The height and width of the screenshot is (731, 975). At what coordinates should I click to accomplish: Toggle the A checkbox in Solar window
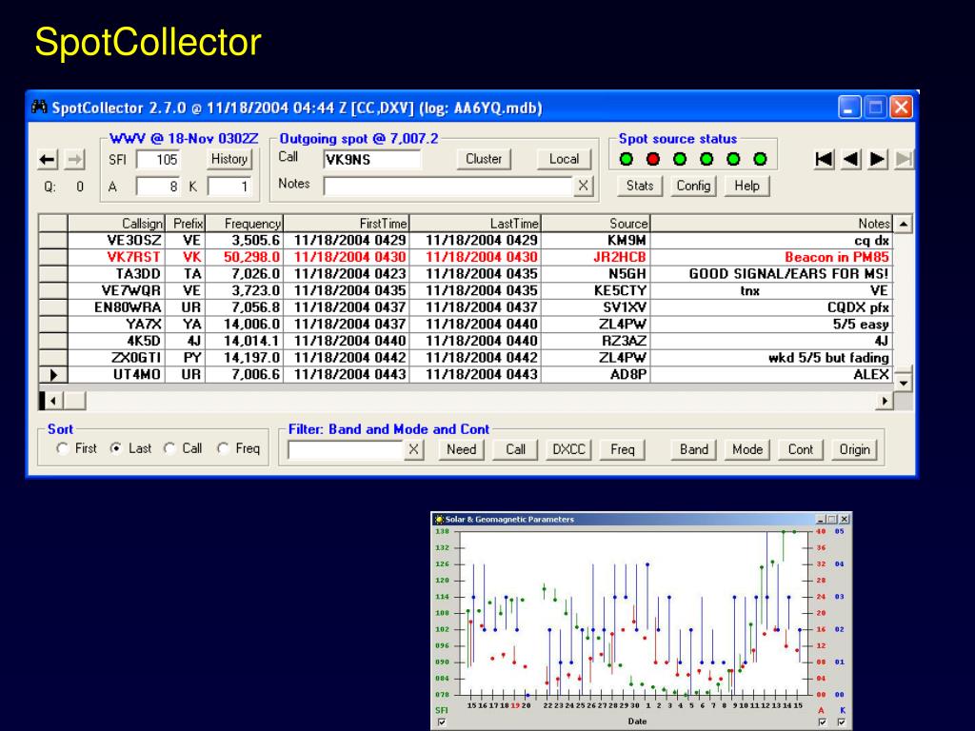[822, 722]
